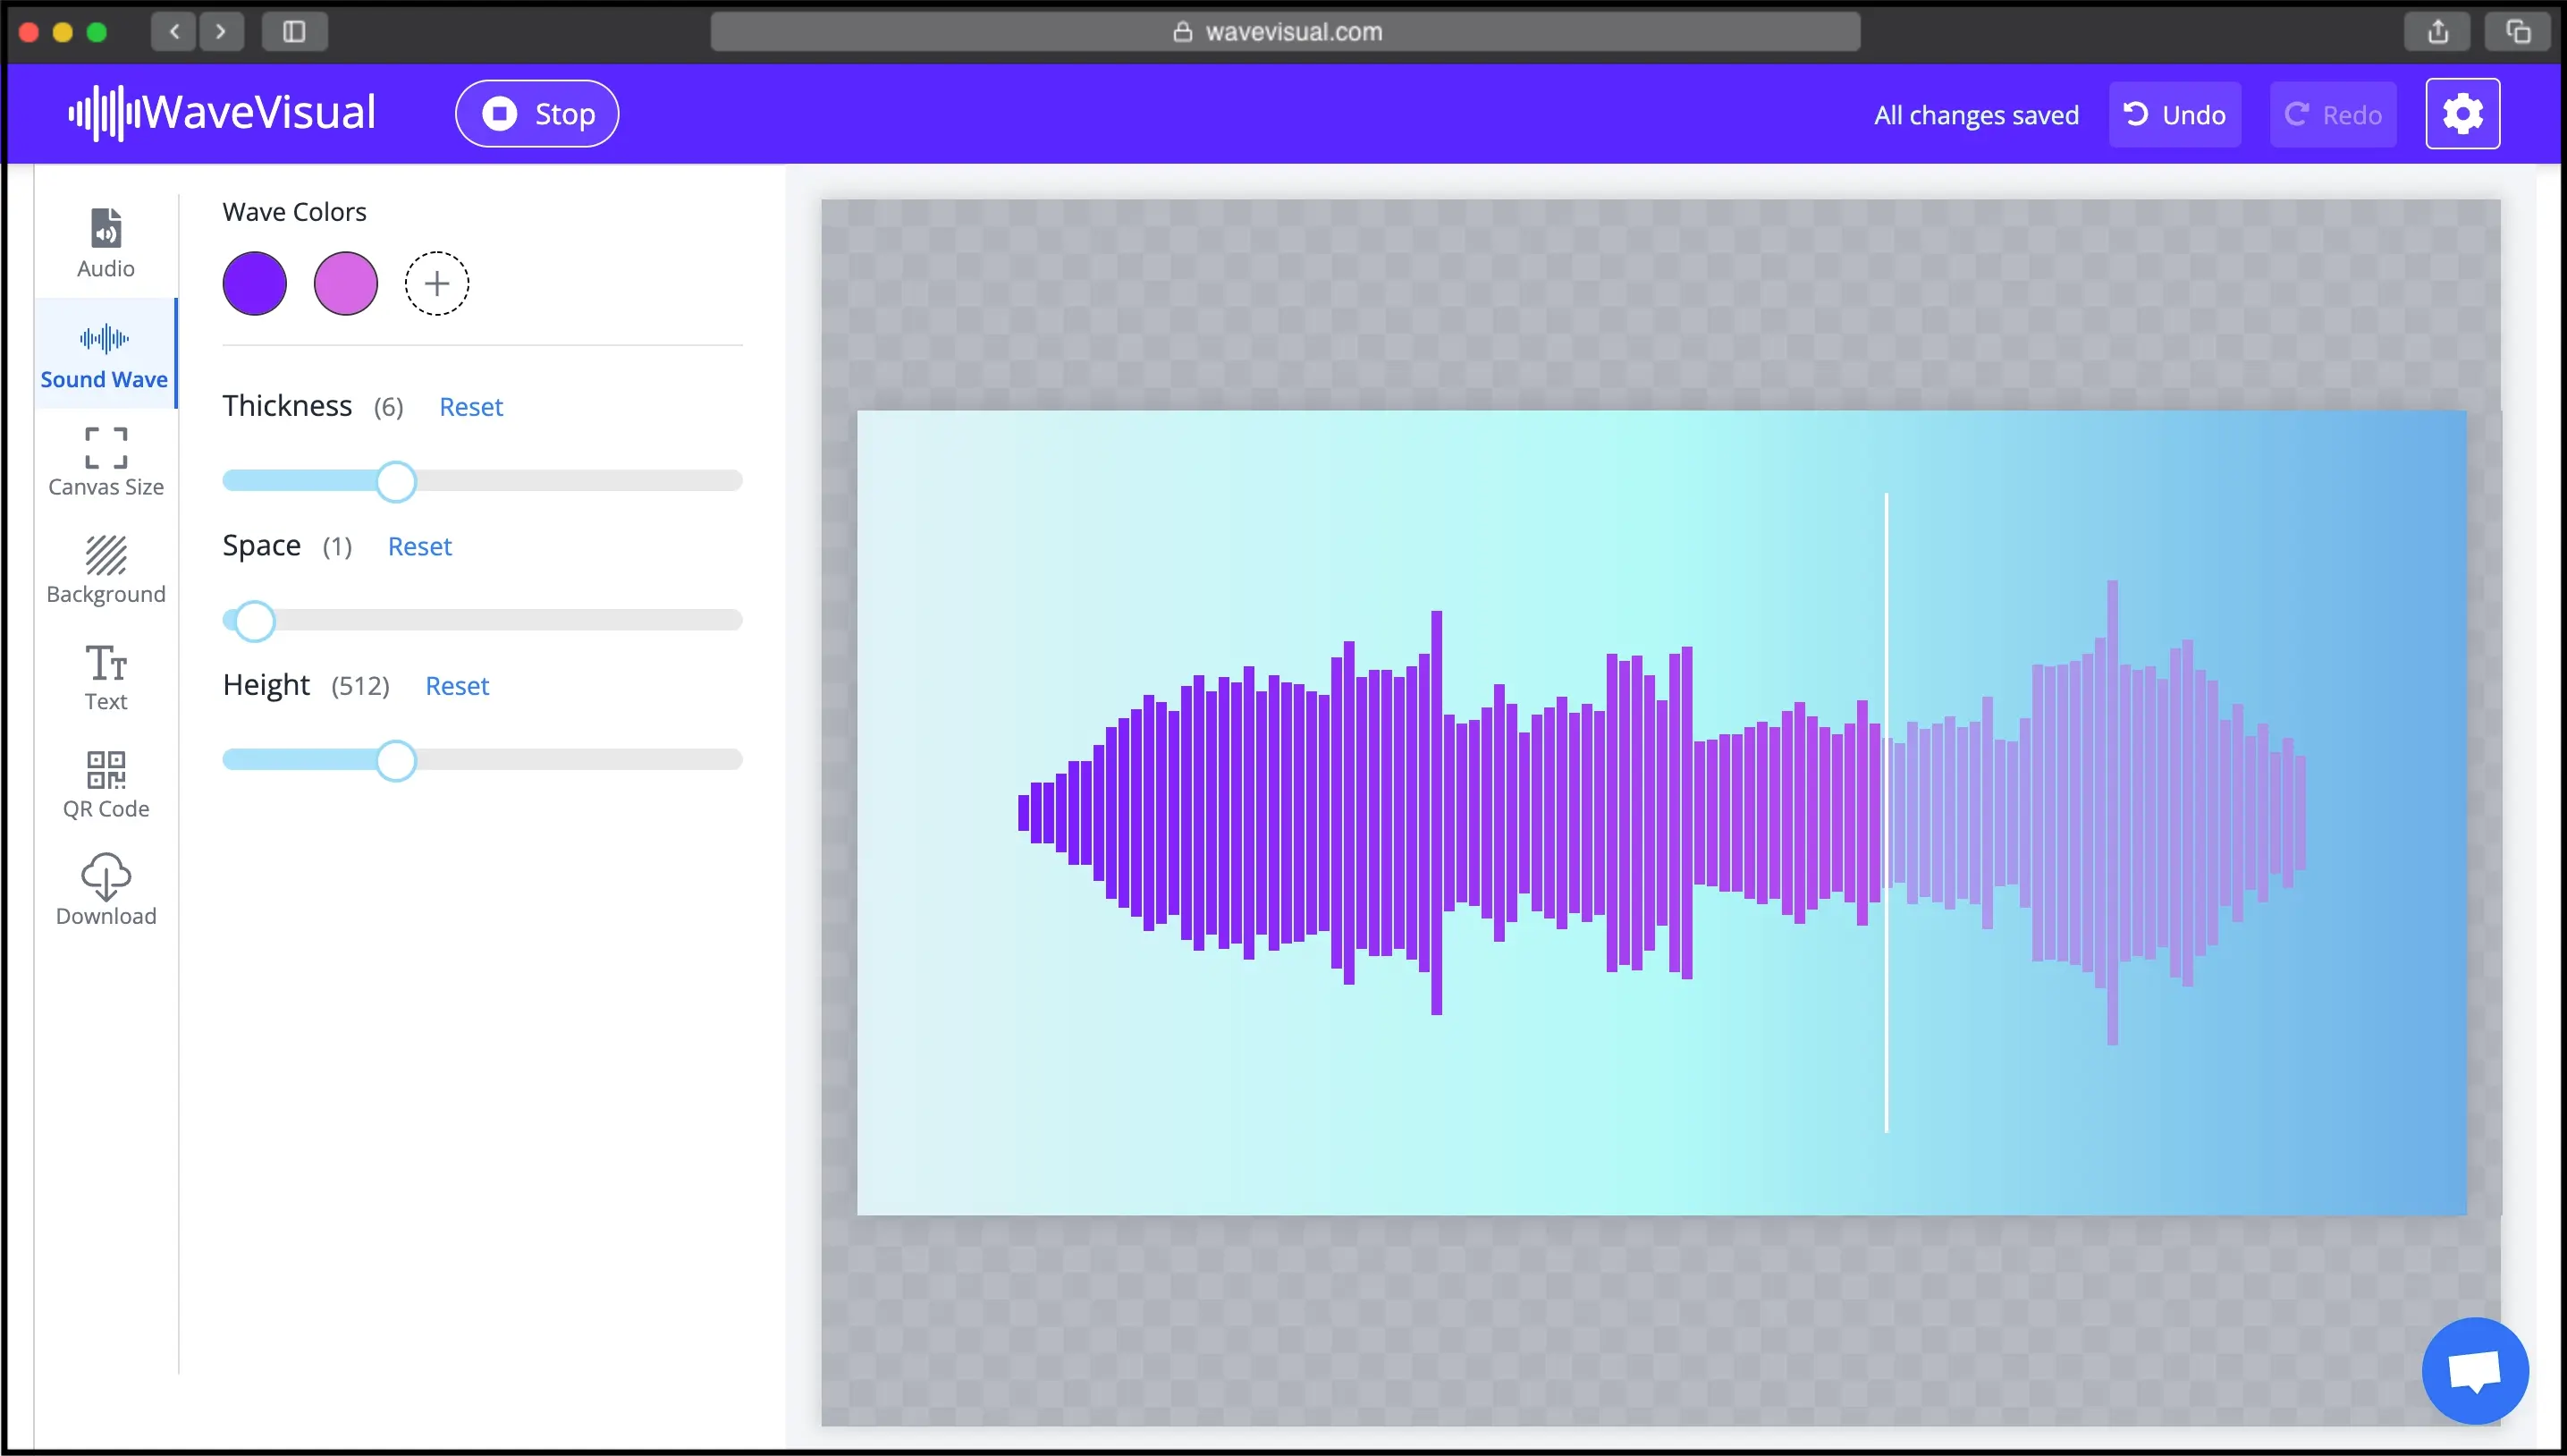Add a new wave color
The width and height of the screenshot is (2567, 1456).
pos(437,283)
